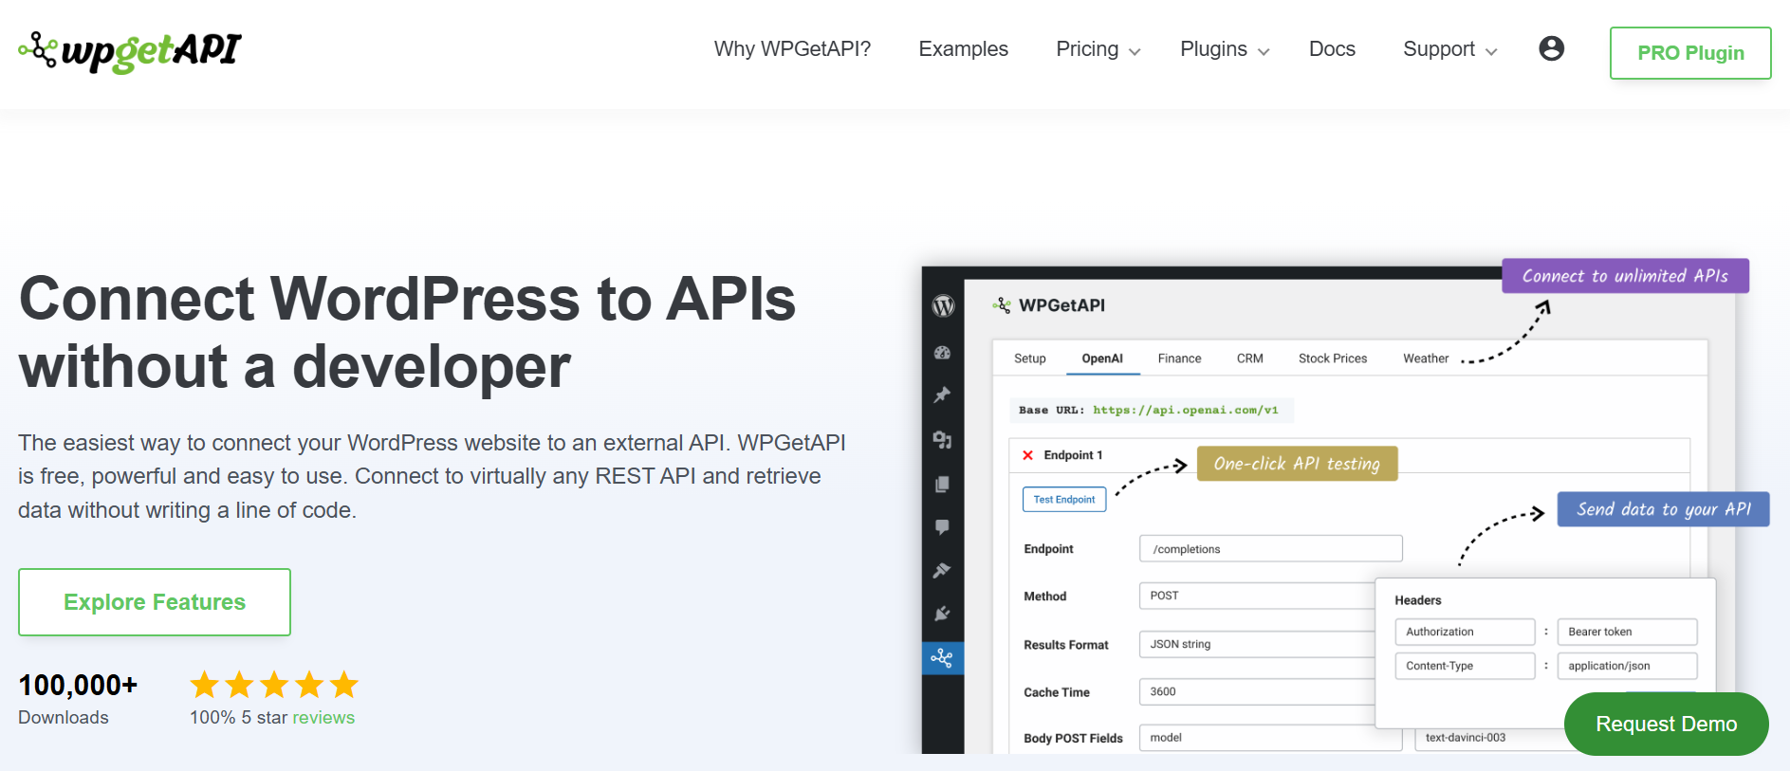Viewport: 1790px width, 771px height.
Task: Open the Stock Prices tab
Action: [1333, 358]
